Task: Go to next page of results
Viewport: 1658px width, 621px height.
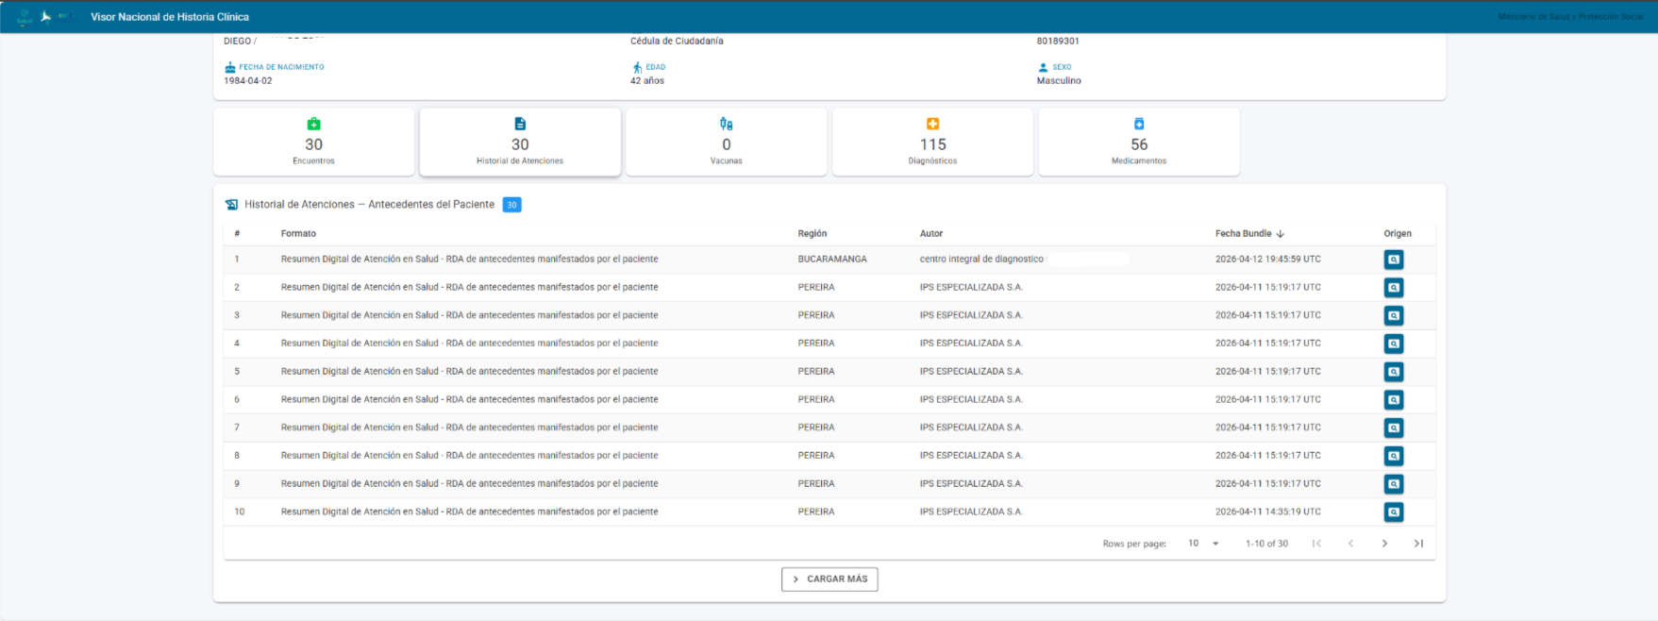Action: 1384,544
